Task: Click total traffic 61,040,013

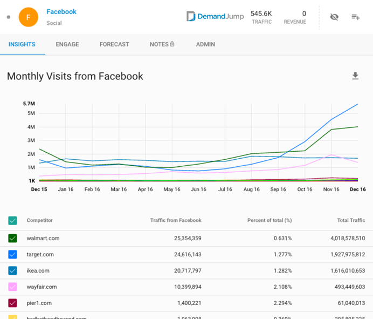Action: pyautogui.click(x=351, y=303)
